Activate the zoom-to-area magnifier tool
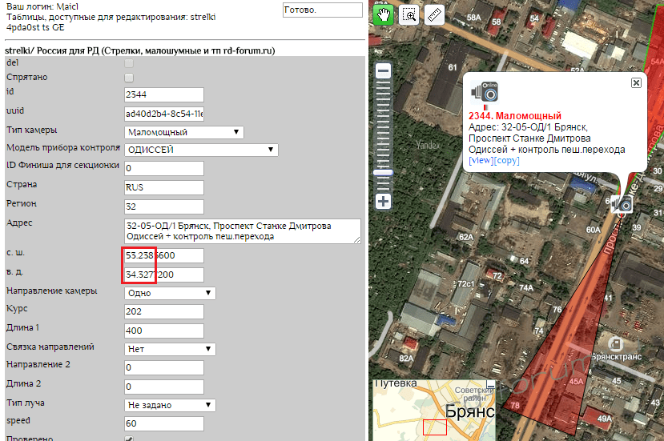Screen dimensions: 664x441 [408, 14]
